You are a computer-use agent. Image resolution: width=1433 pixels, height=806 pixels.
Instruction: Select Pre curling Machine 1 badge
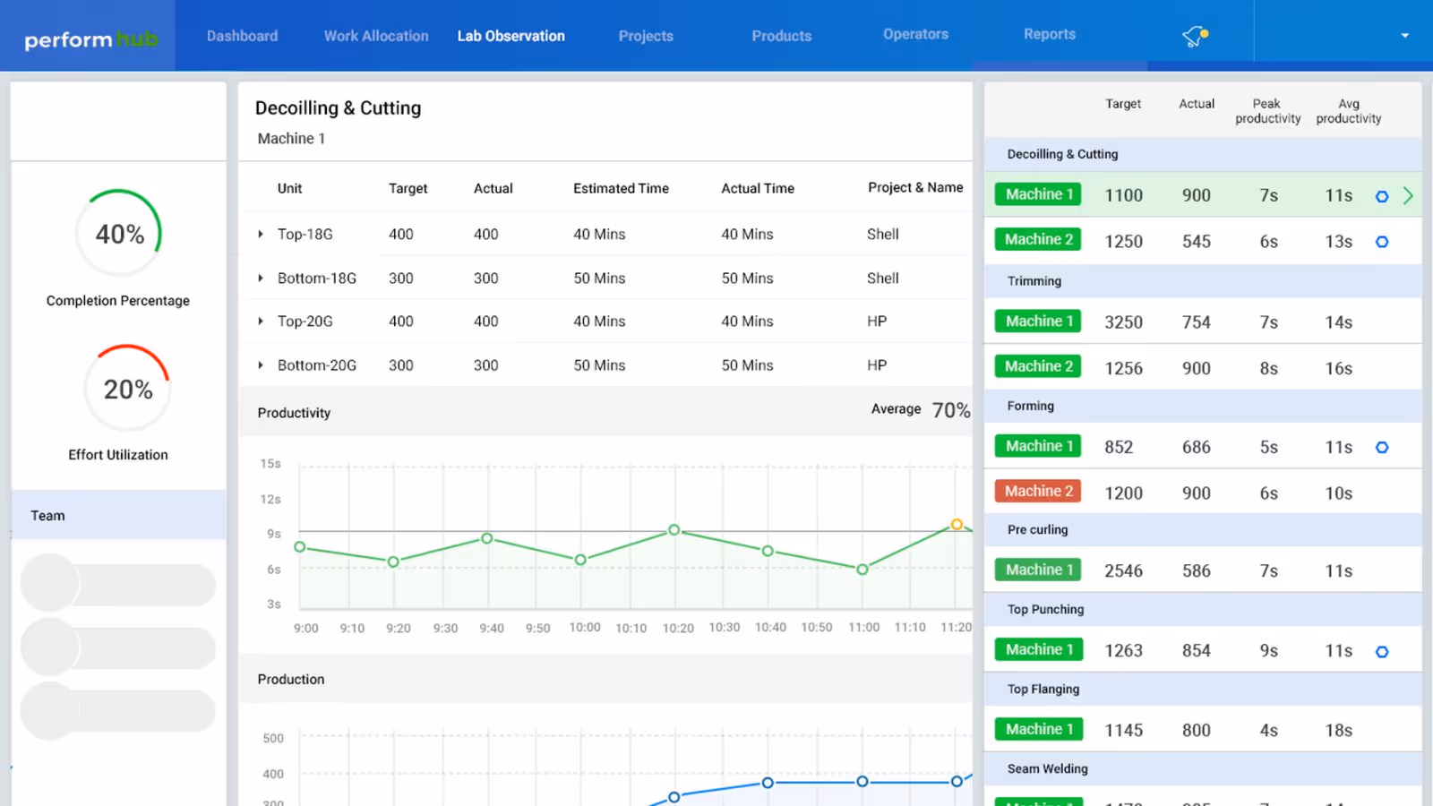coord(1039,570)
